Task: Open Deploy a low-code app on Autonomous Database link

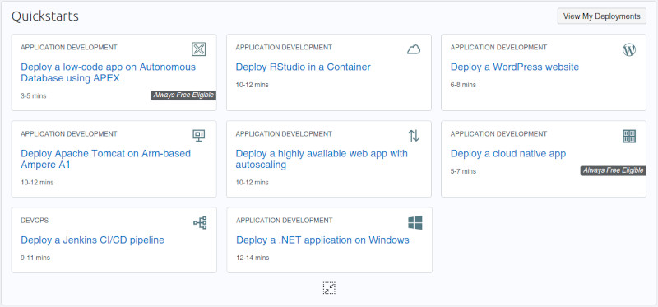Action: (109, 72)
